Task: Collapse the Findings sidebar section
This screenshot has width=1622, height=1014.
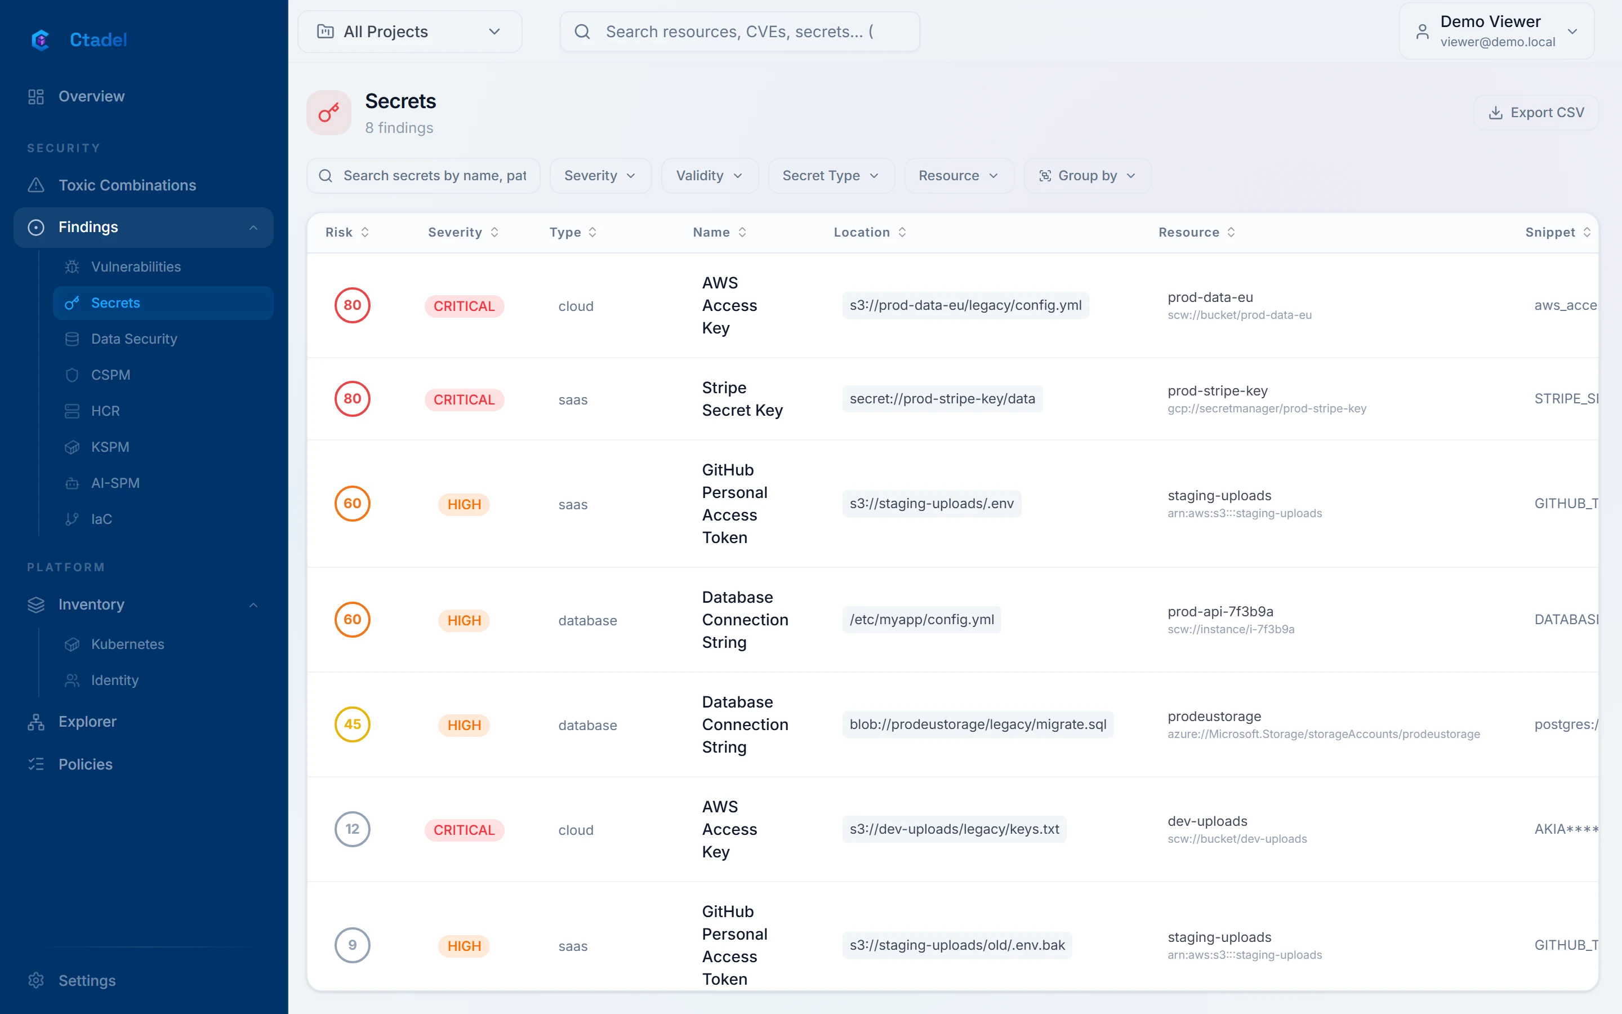Action: (253, 228)
